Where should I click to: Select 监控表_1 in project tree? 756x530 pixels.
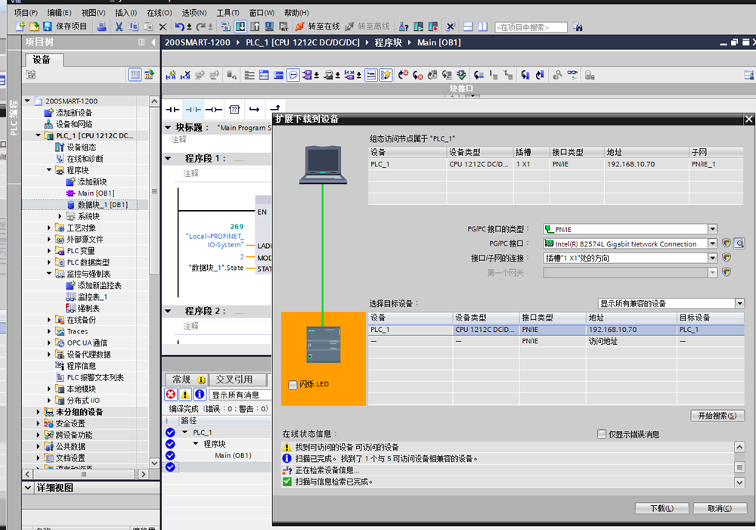(92, 296)
